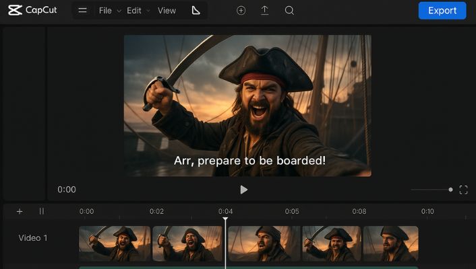The width and height of the screenshot is (476, 269).
Task: Expand the File menu chevron
Action: pos(119,11)
